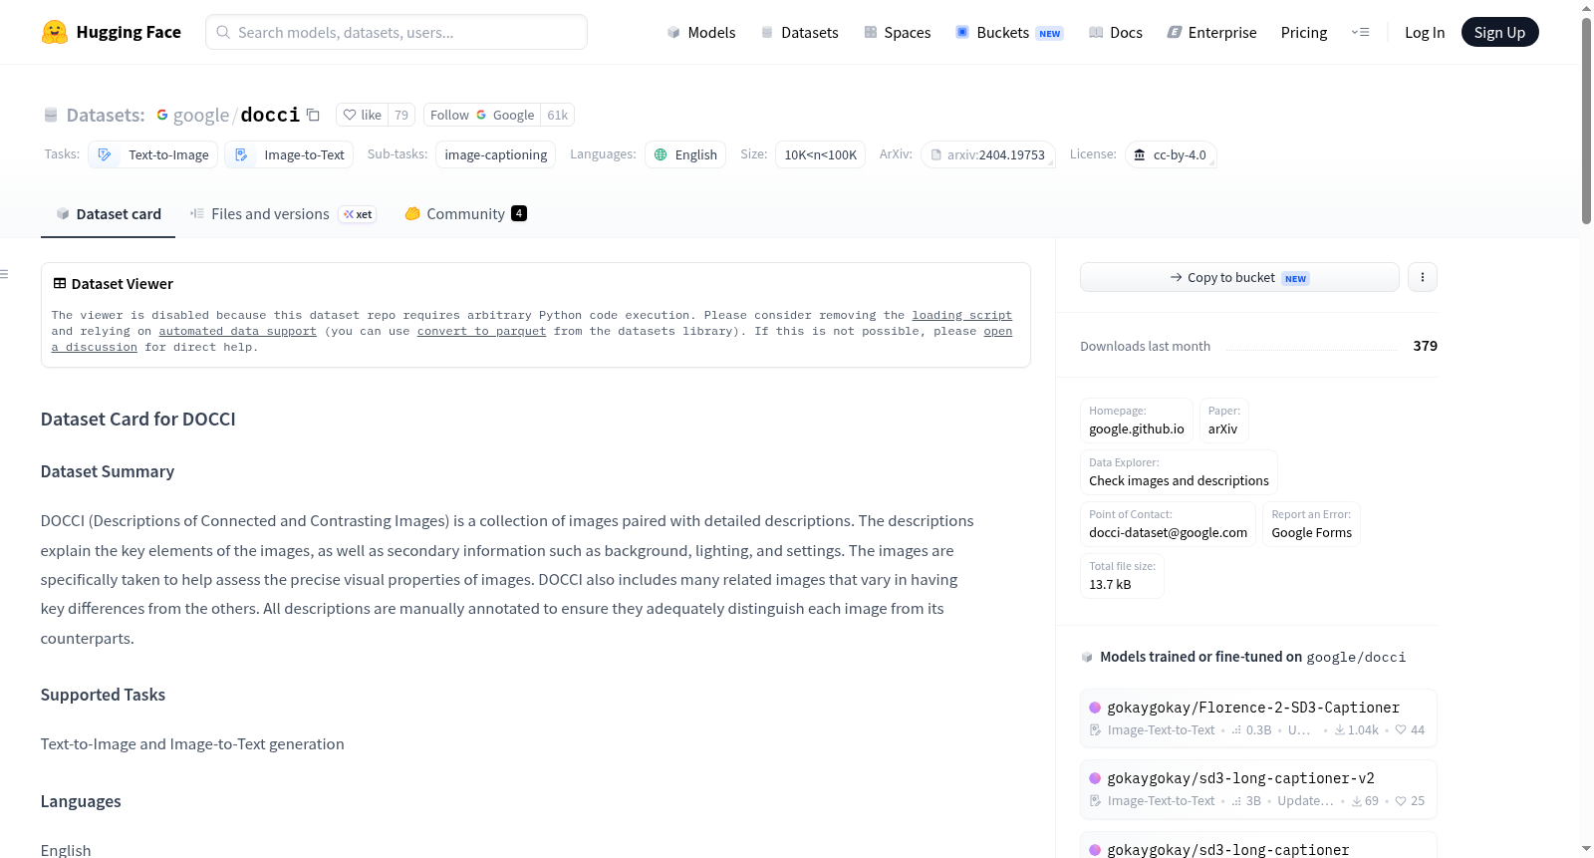Open the Community tab
The width and height of the screenshot is (1594, 858).
coord(465,213)
